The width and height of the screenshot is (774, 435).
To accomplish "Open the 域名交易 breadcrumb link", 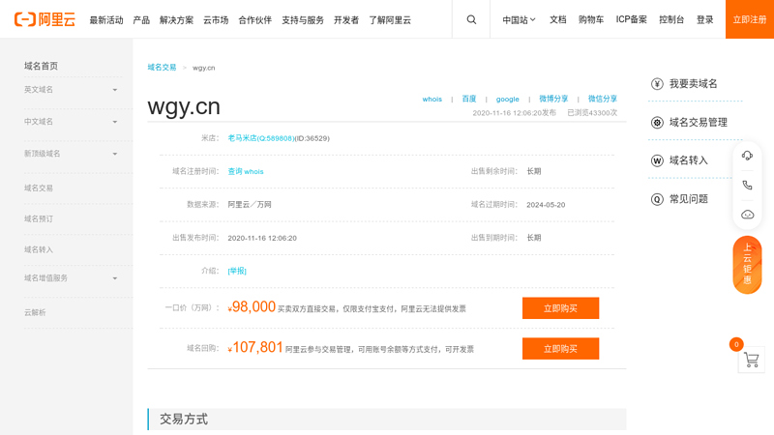I will click(162, 68).
